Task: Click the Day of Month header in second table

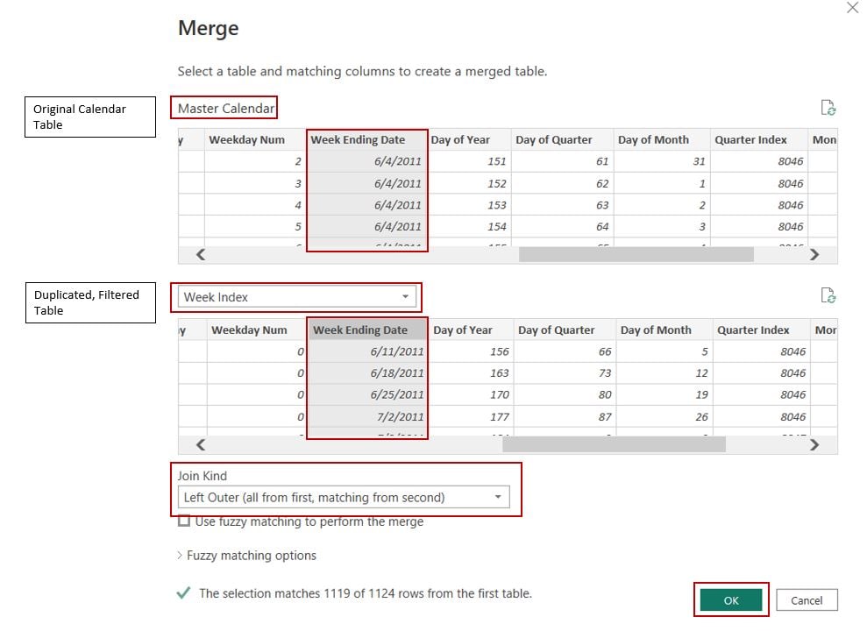Action: 657,330
